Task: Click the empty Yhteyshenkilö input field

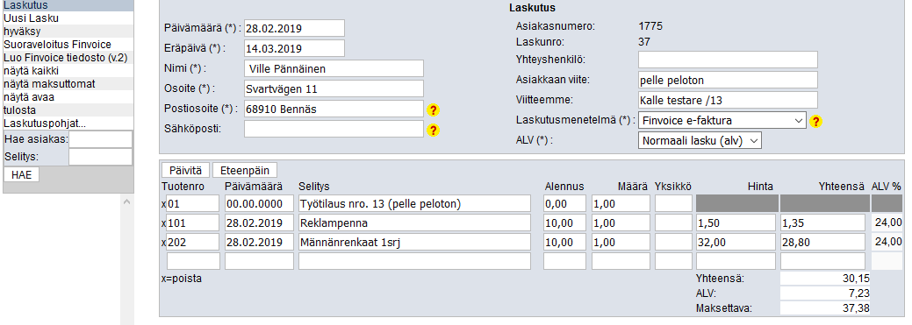Action: point(728,60)
